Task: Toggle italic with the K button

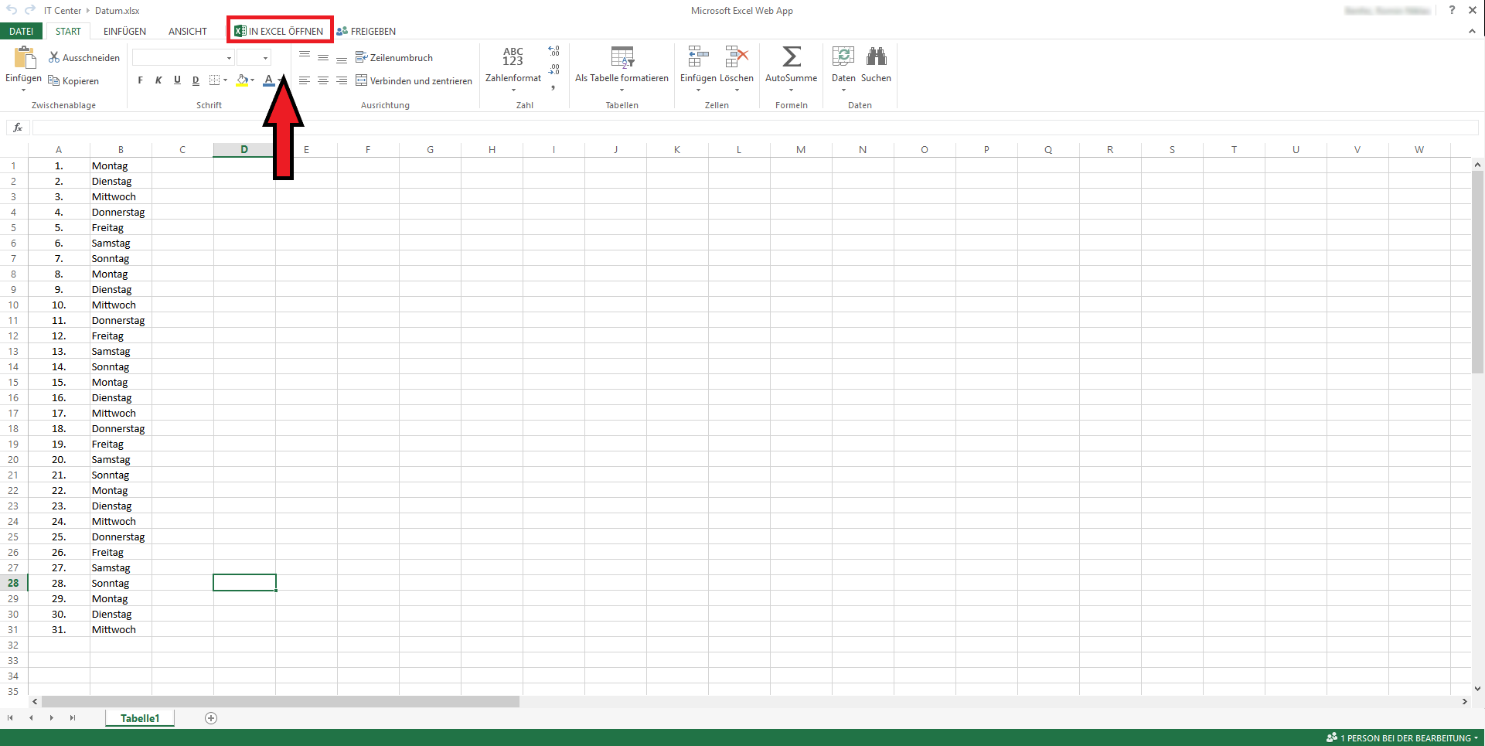Action: coord(158,80)
